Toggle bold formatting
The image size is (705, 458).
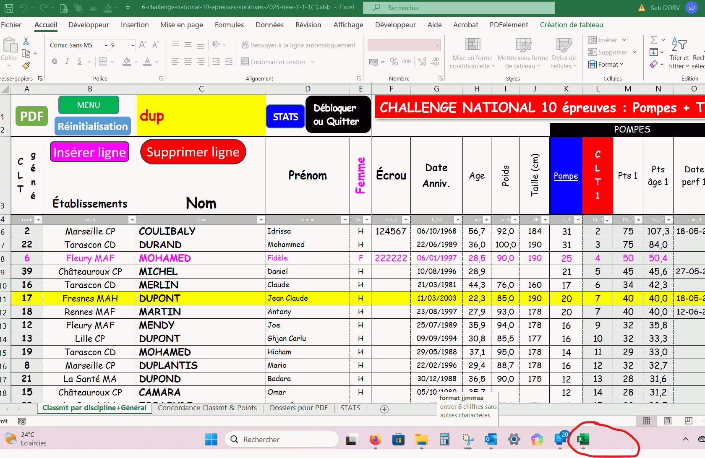tap(55, 62)
